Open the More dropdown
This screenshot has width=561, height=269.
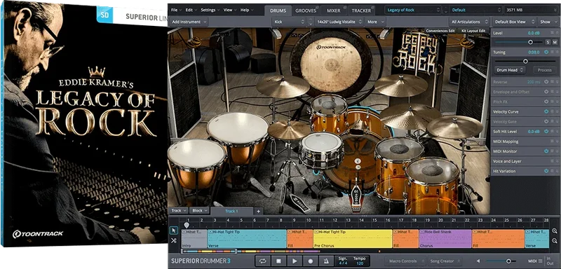(375, 22)
